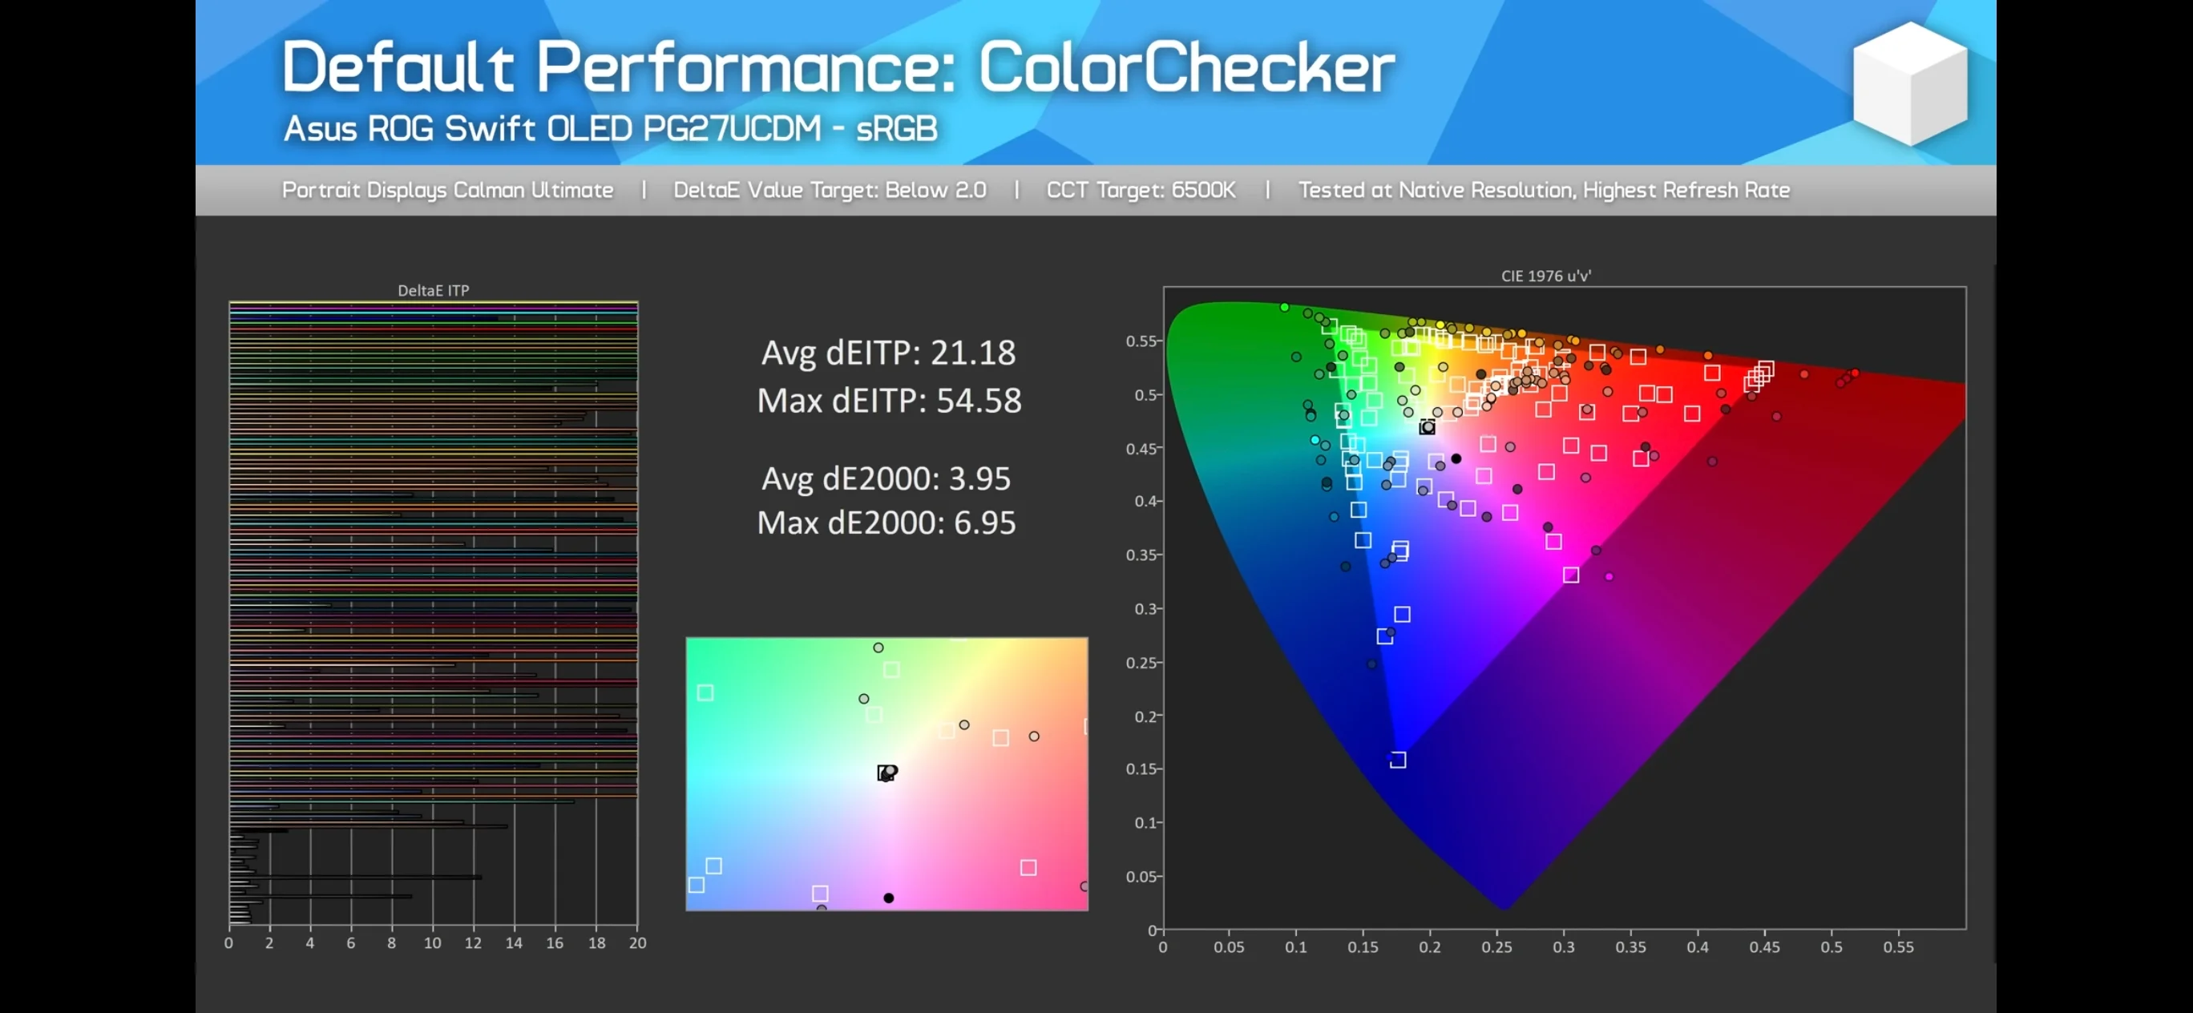Click the "0.5" label on CIE vertical axis
2193x1013 pixels.
[1145, 395]
